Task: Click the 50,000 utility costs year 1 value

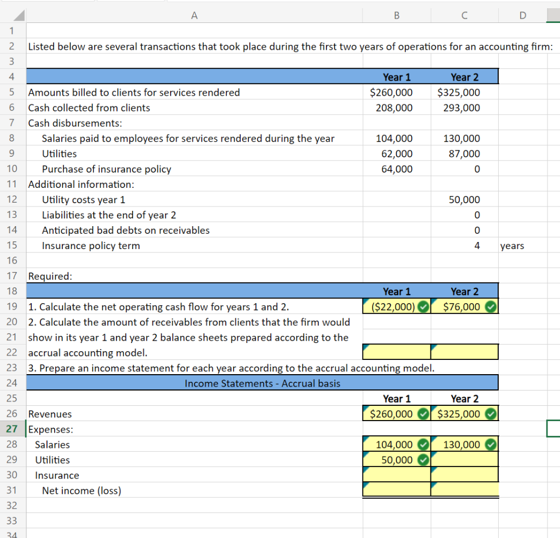Action: click(x=464, y=199)
